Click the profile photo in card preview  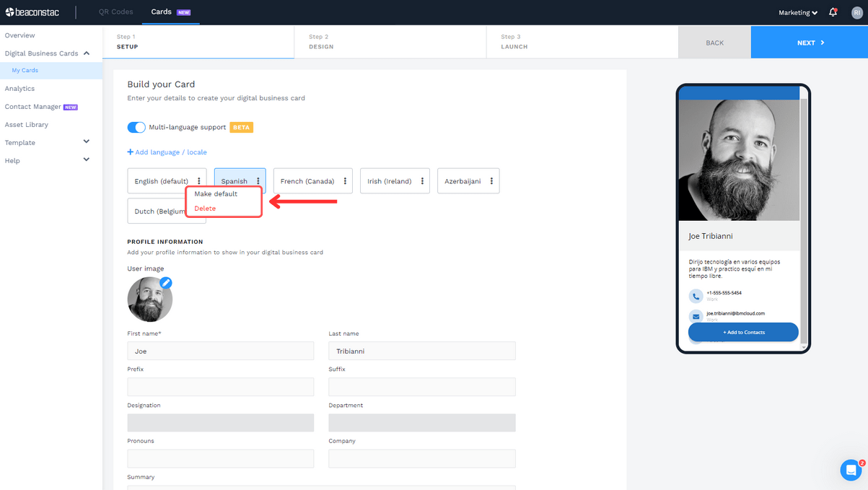tap(739, 159)
